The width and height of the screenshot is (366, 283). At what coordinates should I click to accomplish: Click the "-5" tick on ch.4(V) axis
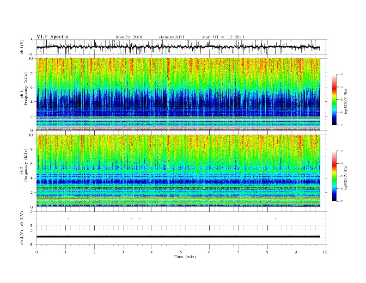point(30,245)
